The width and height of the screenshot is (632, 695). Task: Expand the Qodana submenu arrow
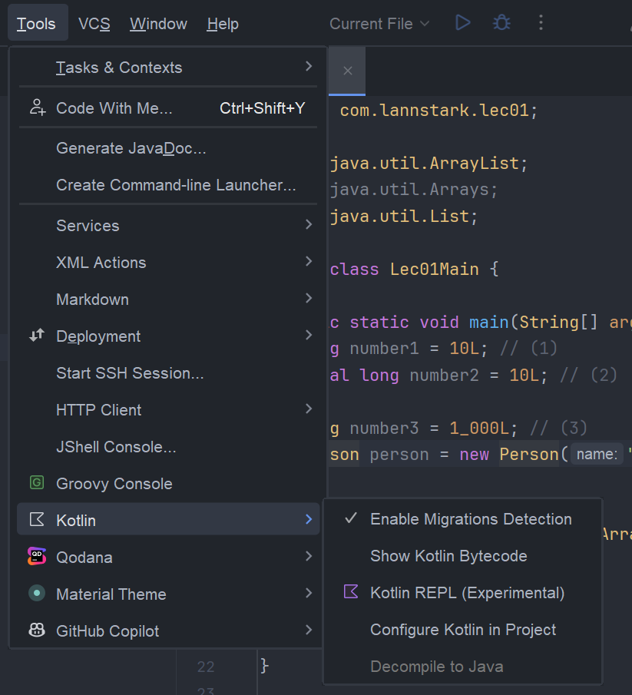tap(309, 556)
